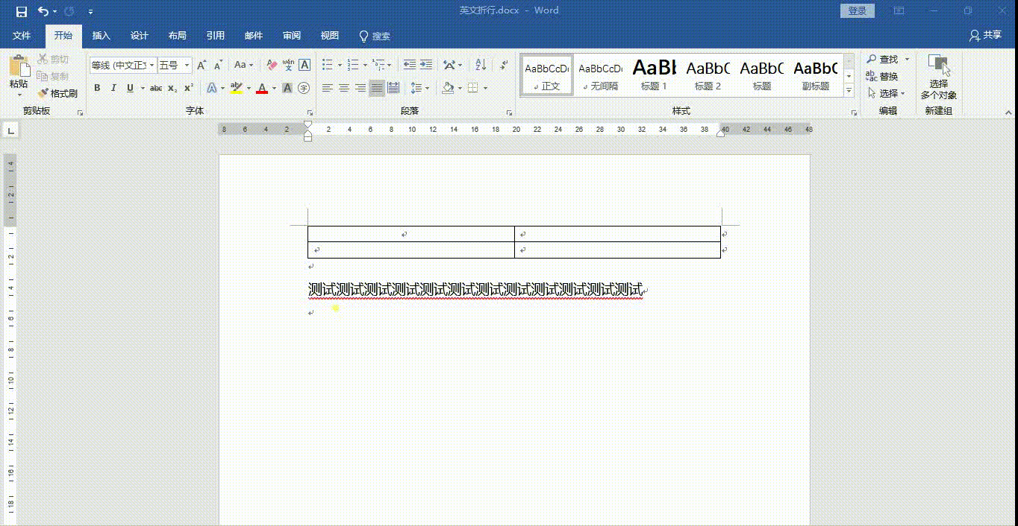
Task: Toggle Italic formatting
Action: pos(113,88)
